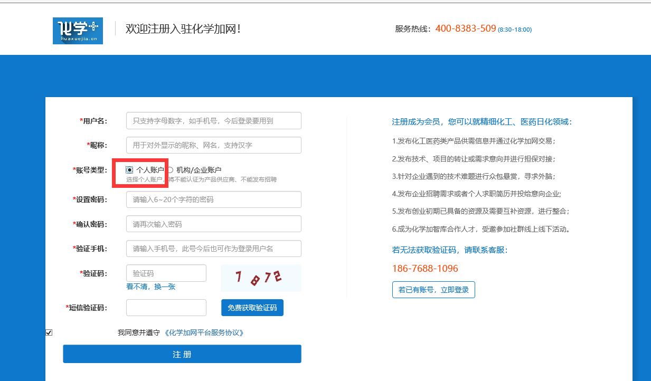The image size is (651, 381).
Task: Open the 《化学加网平台服务协议》 link
Action: [204, 332]
